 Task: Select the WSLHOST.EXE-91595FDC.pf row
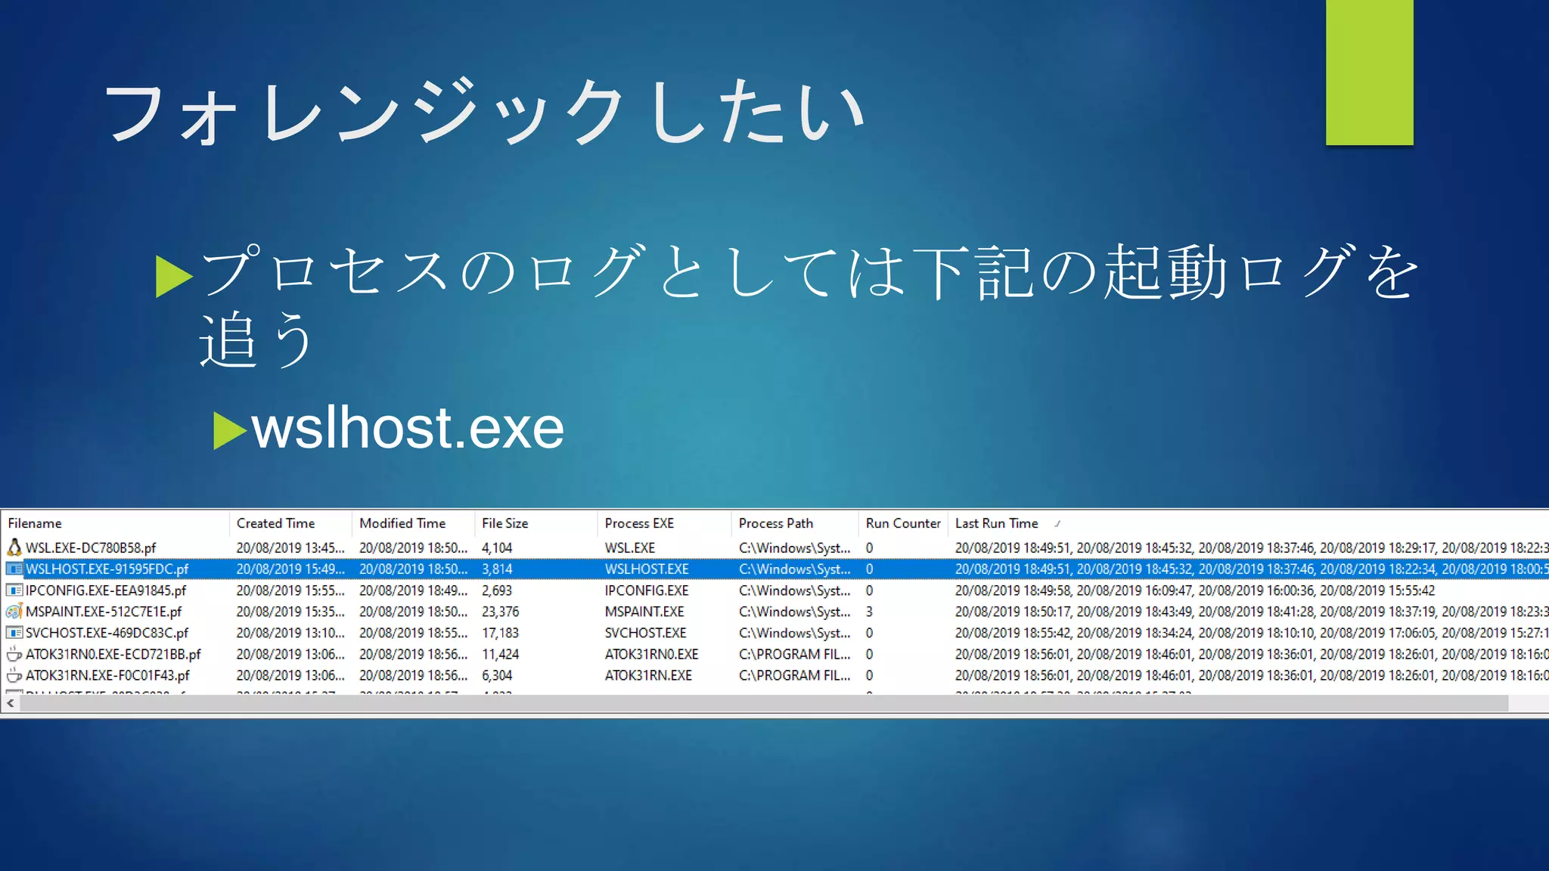tap(774, 569)
